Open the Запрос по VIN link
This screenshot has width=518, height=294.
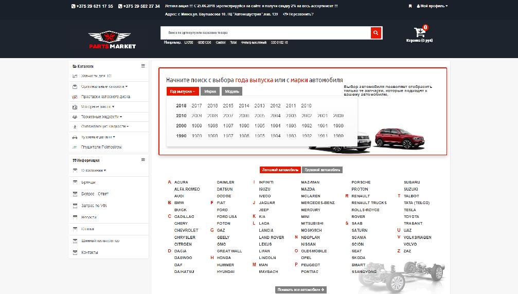(94, 206)
